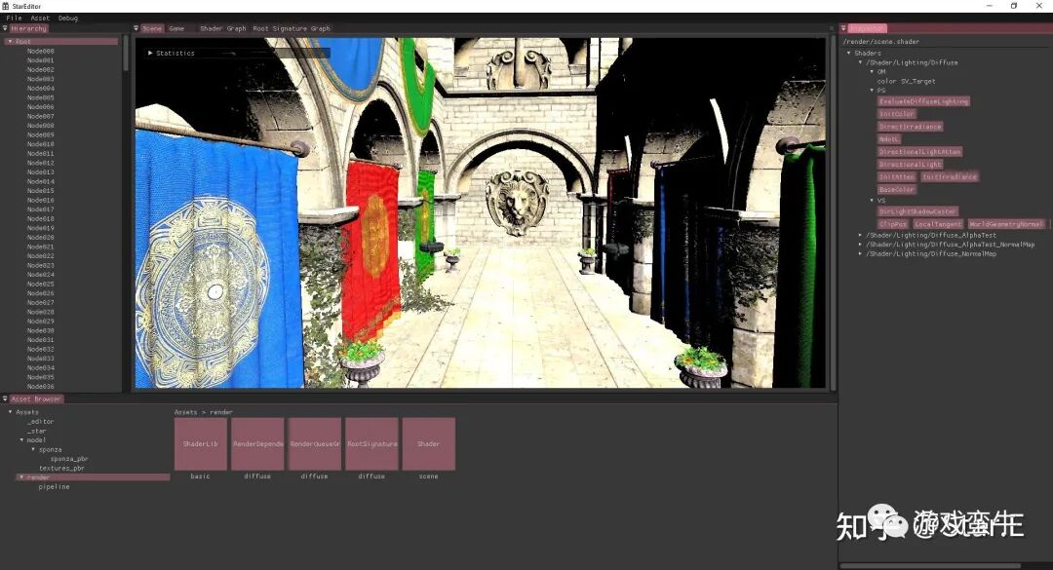
Task: Select the Hierarchy tab
Action: point(29,28)
